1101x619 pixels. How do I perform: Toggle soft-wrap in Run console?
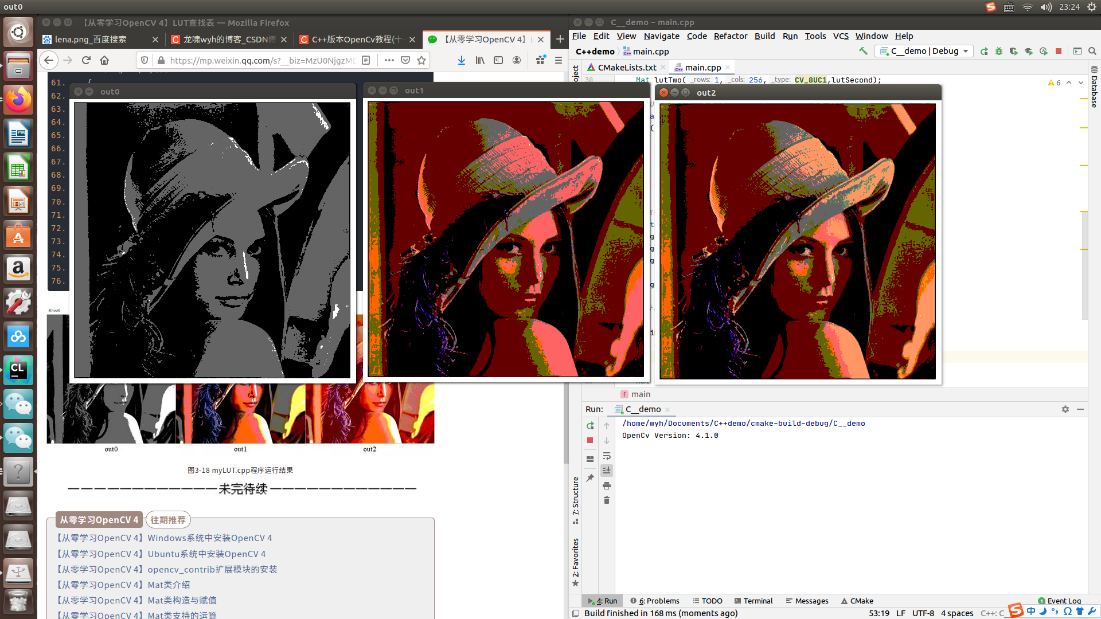607,456
